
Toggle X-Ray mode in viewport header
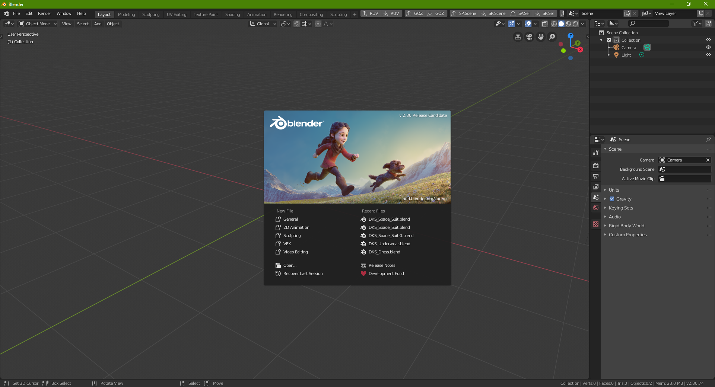(544, 24)
